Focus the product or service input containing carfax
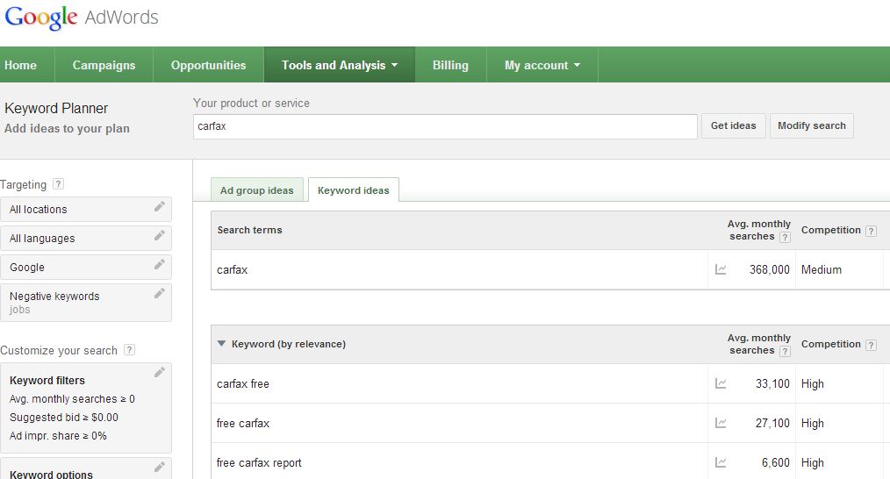Image resolution: width=890 pixels, height=479 pixels. point(445,126)
